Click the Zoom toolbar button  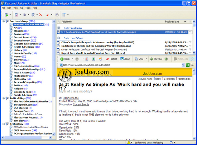125,59
